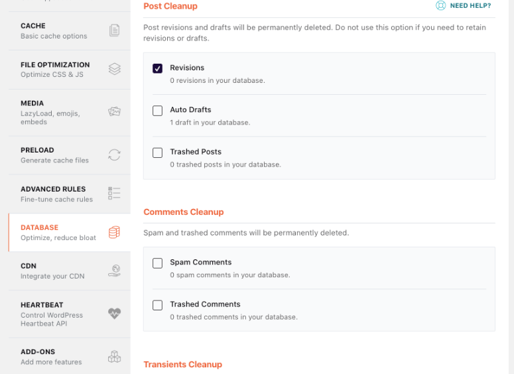This screenshot has width=514, height=374.
Task: Click the Advanced Rules list icon
Action: point(114,194)
